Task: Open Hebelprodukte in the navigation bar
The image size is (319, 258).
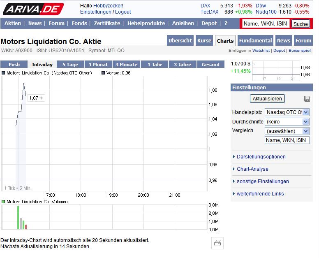Action: coord(146,23)
